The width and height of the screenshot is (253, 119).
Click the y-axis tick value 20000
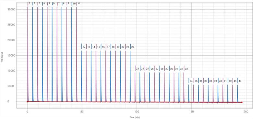pyautogui.click(x=11, y=40)
